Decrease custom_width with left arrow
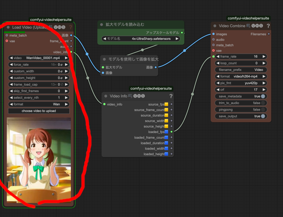 coord(11,71)
